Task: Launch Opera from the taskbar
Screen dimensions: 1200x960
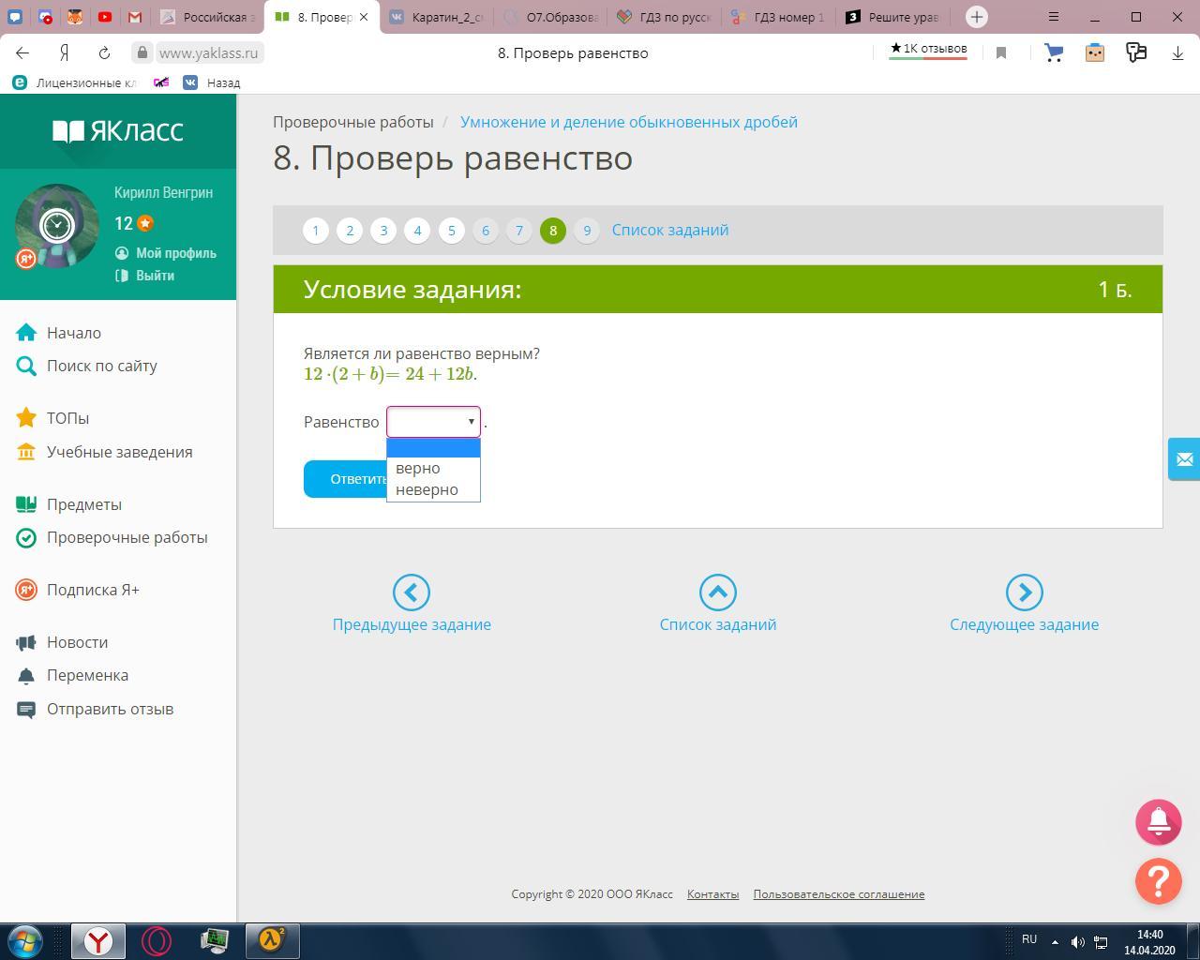Action: pyautogui.click(x=157, y=940)
